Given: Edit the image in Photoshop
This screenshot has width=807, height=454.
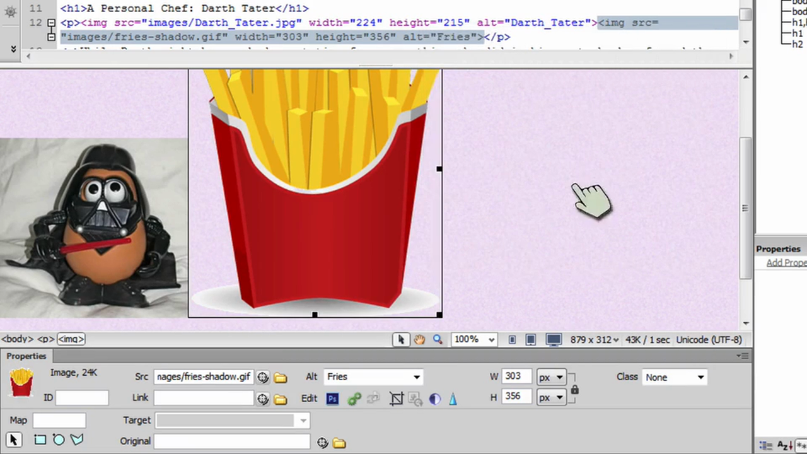Looking at the screenshot, I should (x=332, y=398).
